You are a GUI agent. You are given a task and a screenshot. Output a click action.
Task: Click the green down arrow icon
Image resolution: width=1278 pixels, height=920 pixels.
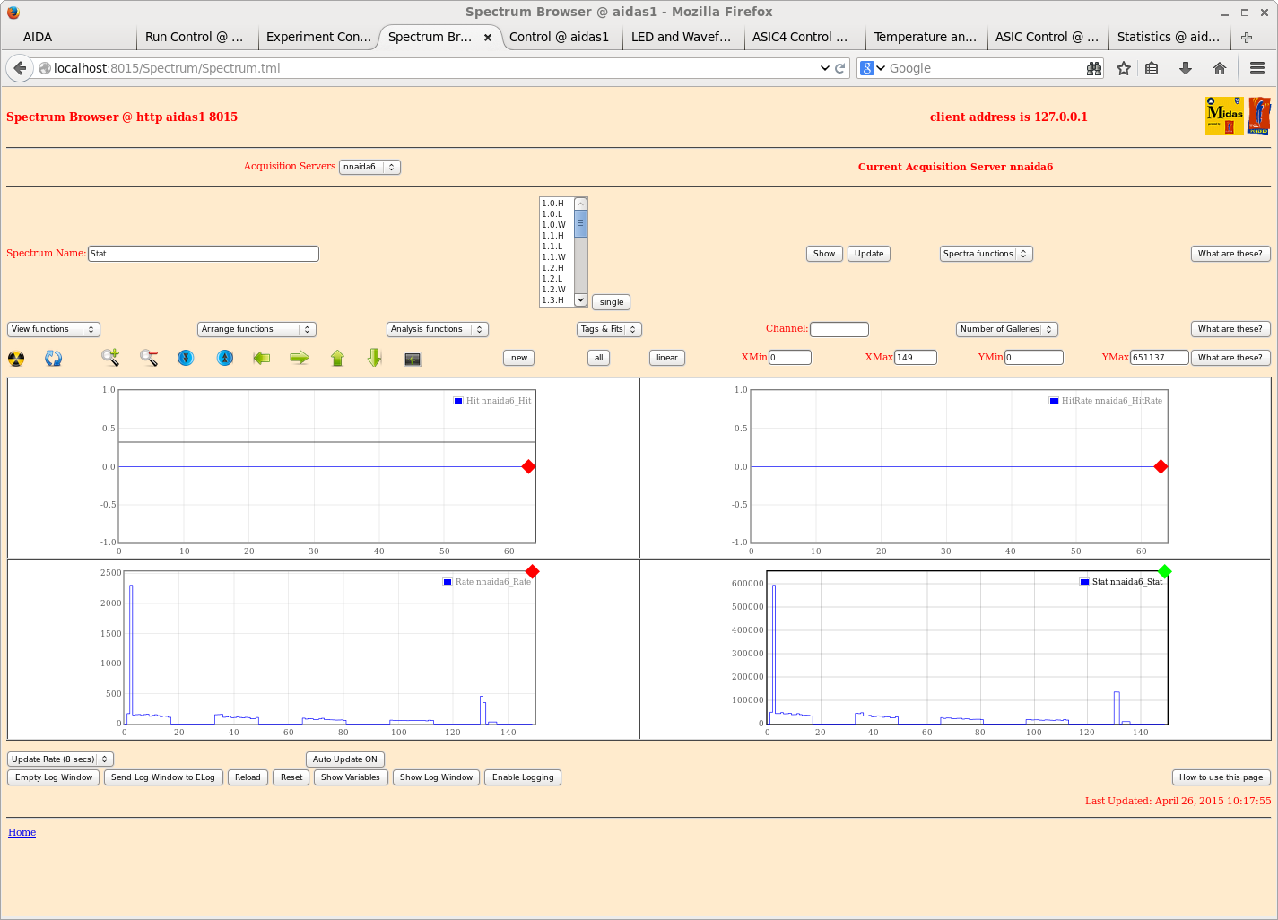[x=375, y=358]
